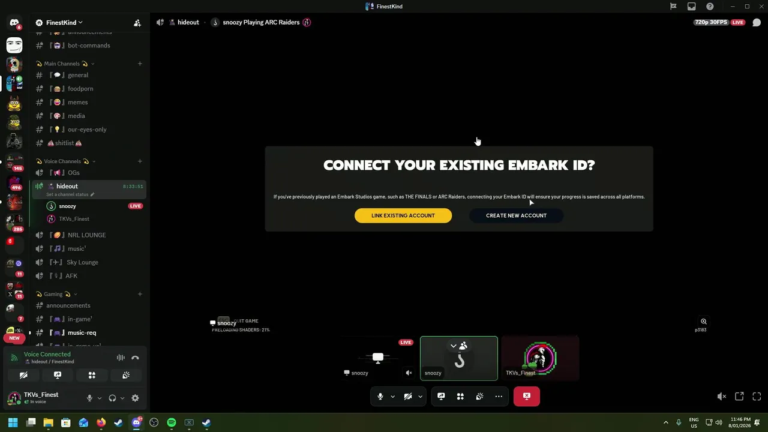Open TKVs_Finest user profile panel
This screenshot has width=768, height=432.
click(41, 398)
